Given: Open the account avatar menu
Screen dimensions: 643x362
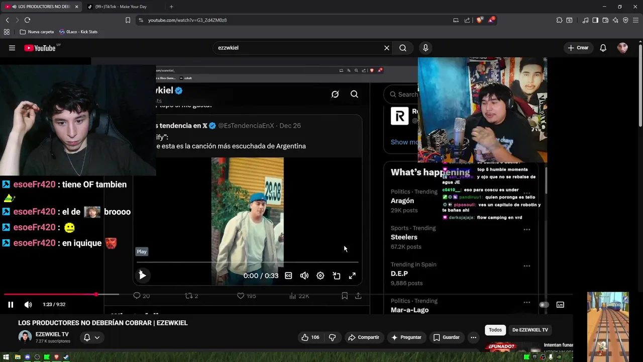Looking at the screenshot, I should [622, 48].
